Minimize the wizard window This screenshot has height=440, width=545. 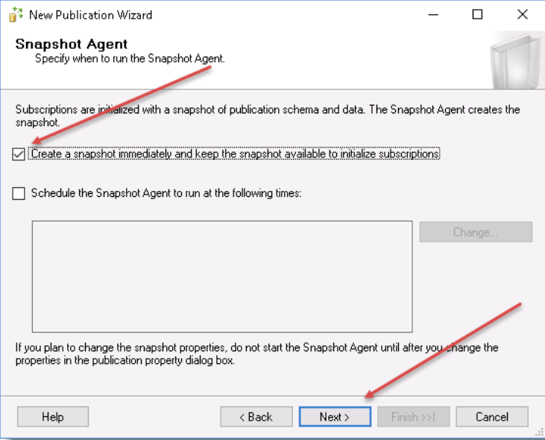click(433, 15)
